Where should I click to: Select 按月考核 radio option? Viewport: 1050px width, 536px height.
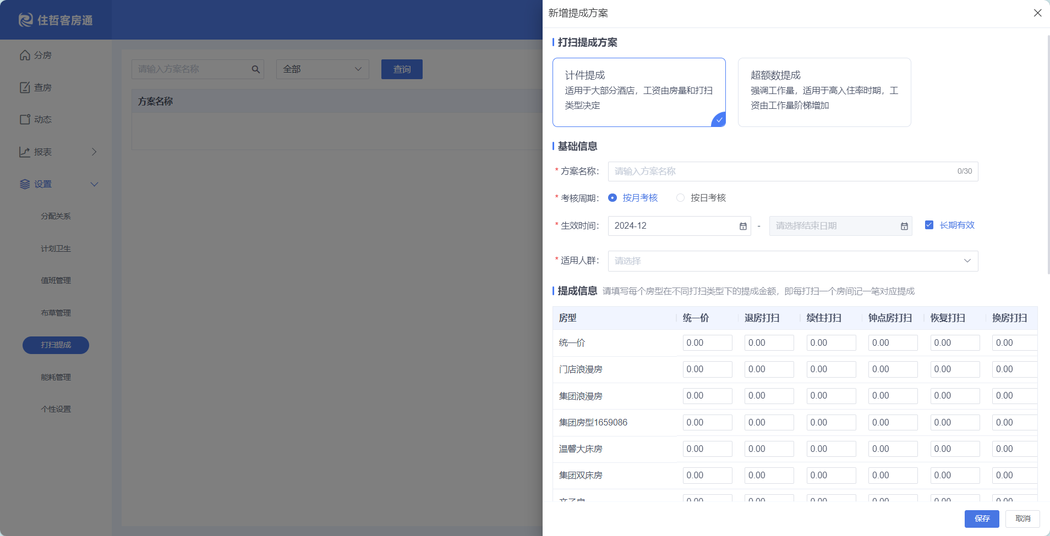point(633,198)
